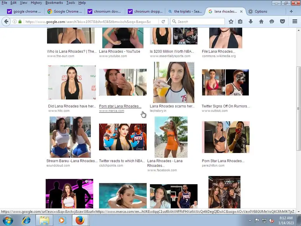
Task: Open Windows Media Player taskbar icon
Action: pos(62,220)
